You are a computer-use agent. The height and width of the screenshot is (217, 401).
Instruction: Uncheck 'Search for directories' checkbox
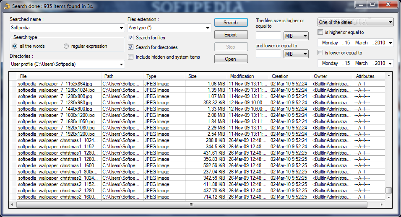pyautogui.click(x=131, y=47)
